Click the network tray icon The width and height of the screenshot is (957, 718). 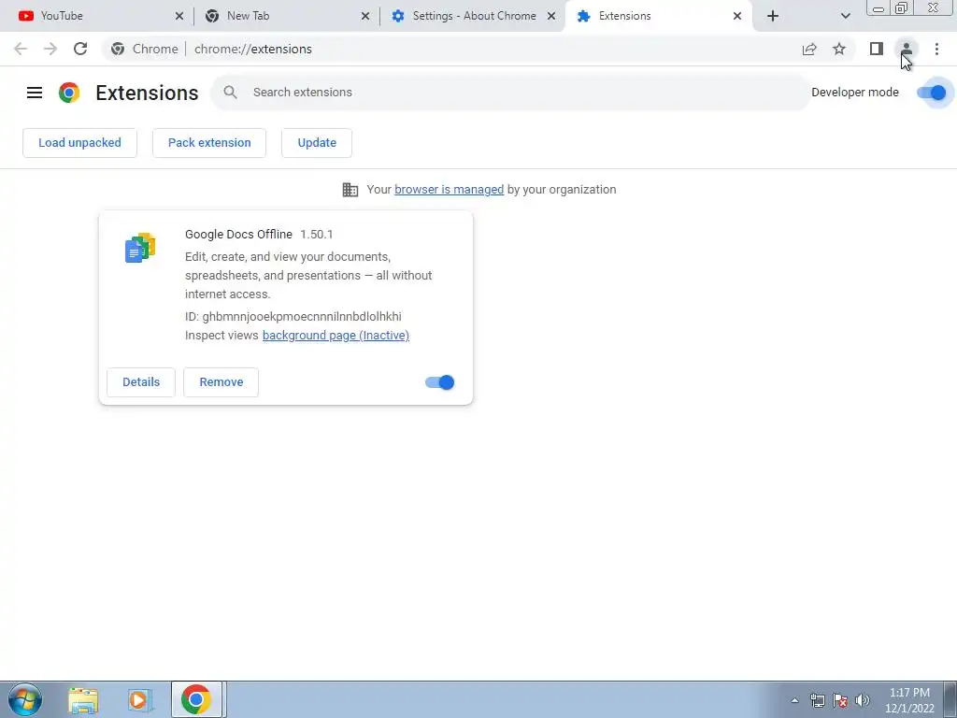817,700
